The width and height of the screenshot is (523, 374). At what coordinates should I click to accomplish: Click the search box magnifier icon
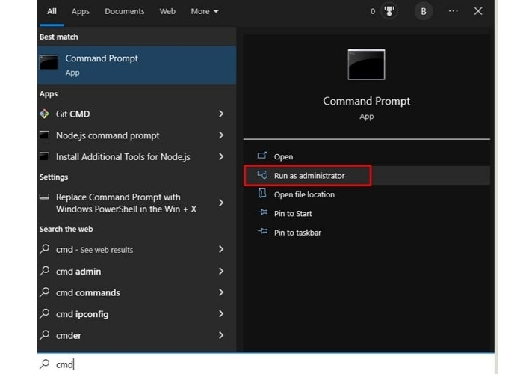(44, 364)
